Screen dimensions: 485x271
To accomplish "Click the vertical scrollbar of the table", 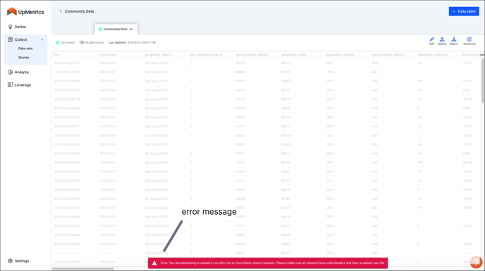I will click(x=482, y=81).
